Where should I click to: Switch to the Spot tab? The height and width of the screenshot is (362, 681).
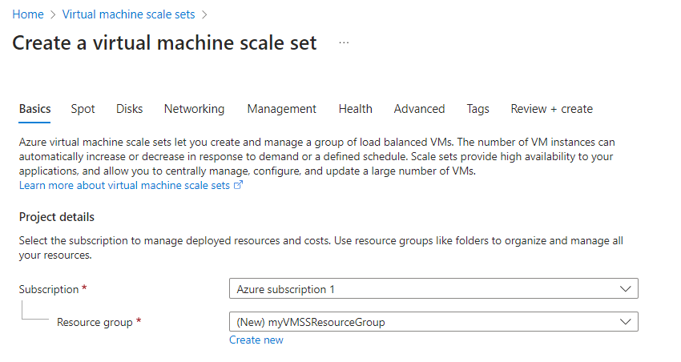pyautogui.click(x=83, y=109)
